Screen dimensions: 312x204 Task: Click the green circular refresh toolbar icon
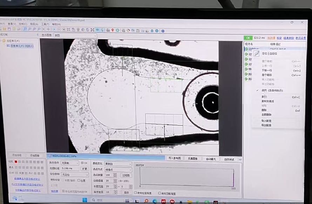(117, 30)
